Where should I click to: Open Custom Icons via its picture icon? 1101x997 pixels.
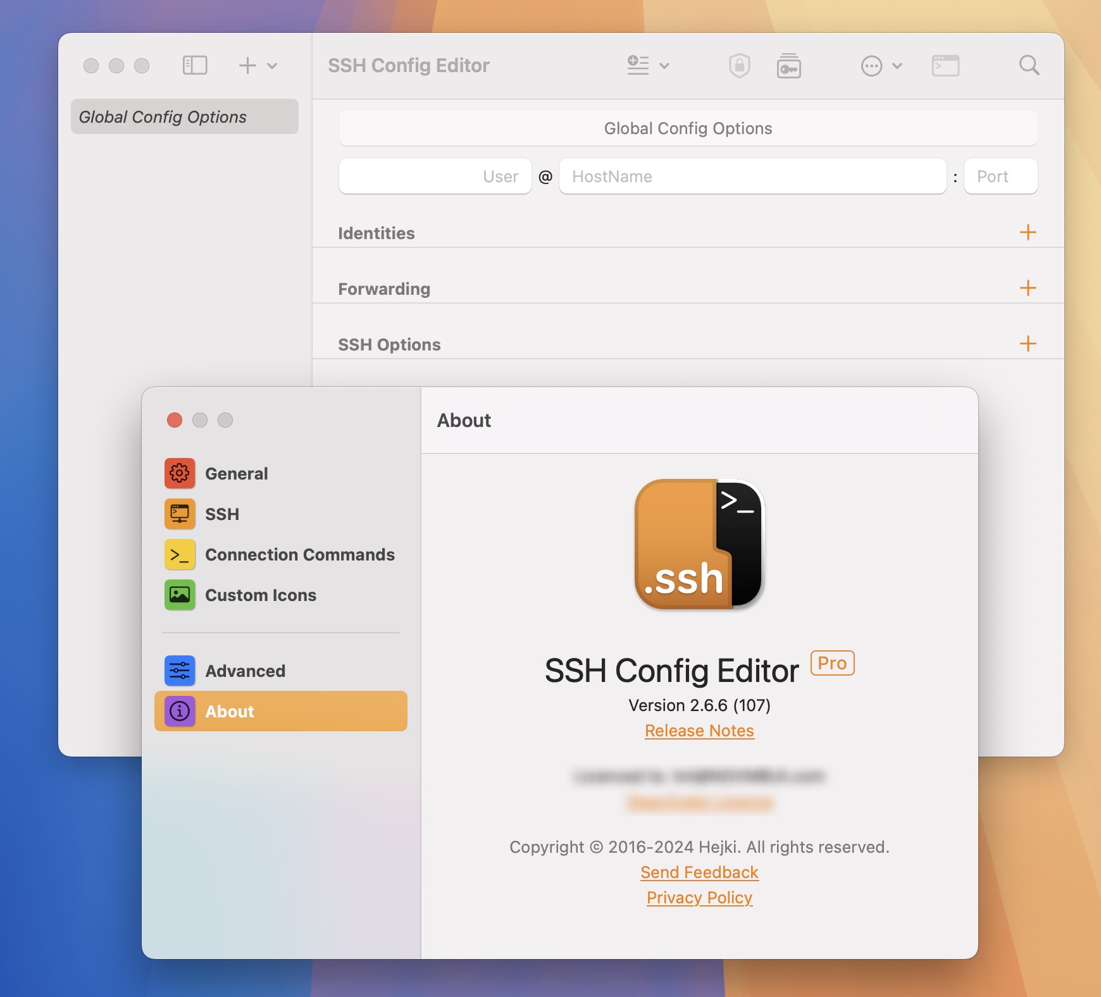coord(180,595)
